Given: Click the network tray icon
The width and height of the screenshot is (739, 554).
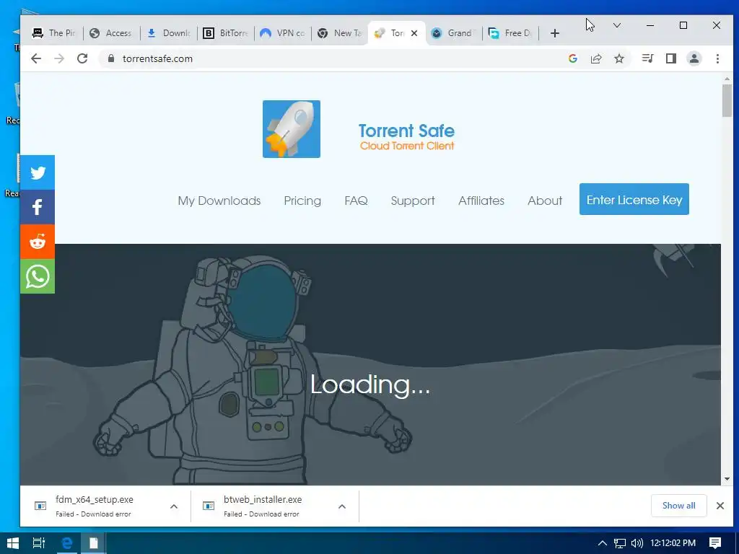Looking at the screenshot, I should pos(620,543).
